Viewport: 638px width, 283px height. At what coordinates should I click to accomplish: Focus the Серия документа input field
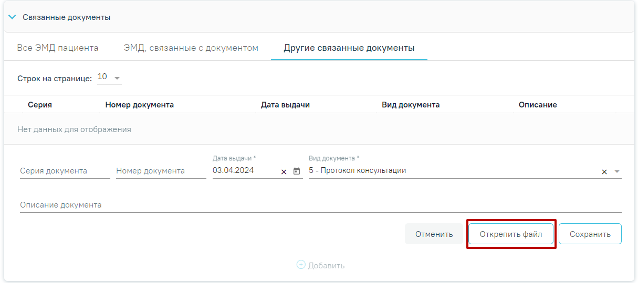pos(65,171)
